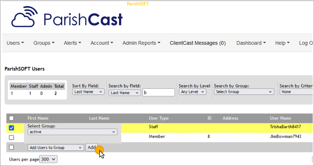Expand the Users per page dropdown
Image resolution: width=314 pixels, height=166 pixels.
48,159
